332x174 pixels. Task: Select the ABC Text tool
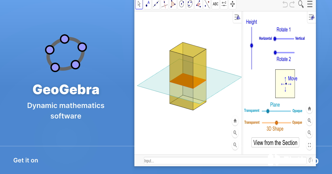coord(216,4)
